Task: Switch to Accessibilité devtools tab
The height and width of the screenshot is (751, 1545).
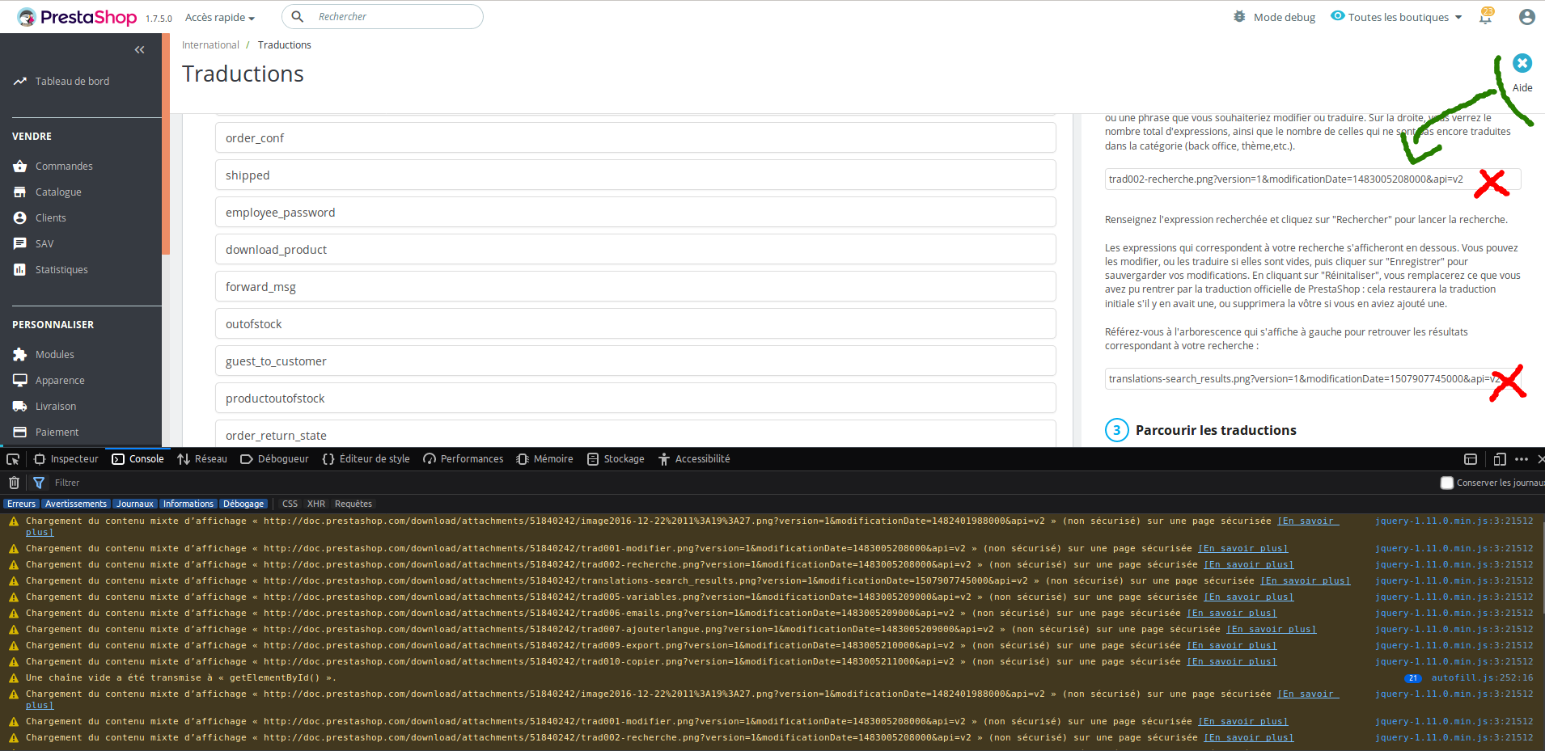Action: (694, 459)
